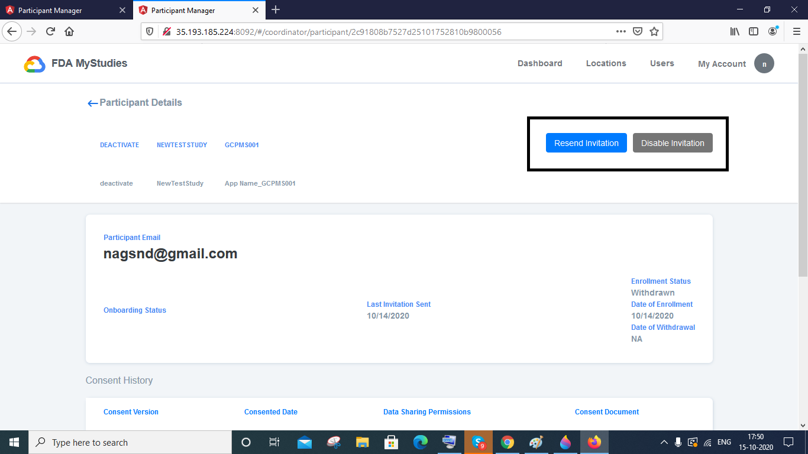Open the My Account avatar icon

pyautogui.click(x=764, y=63)
